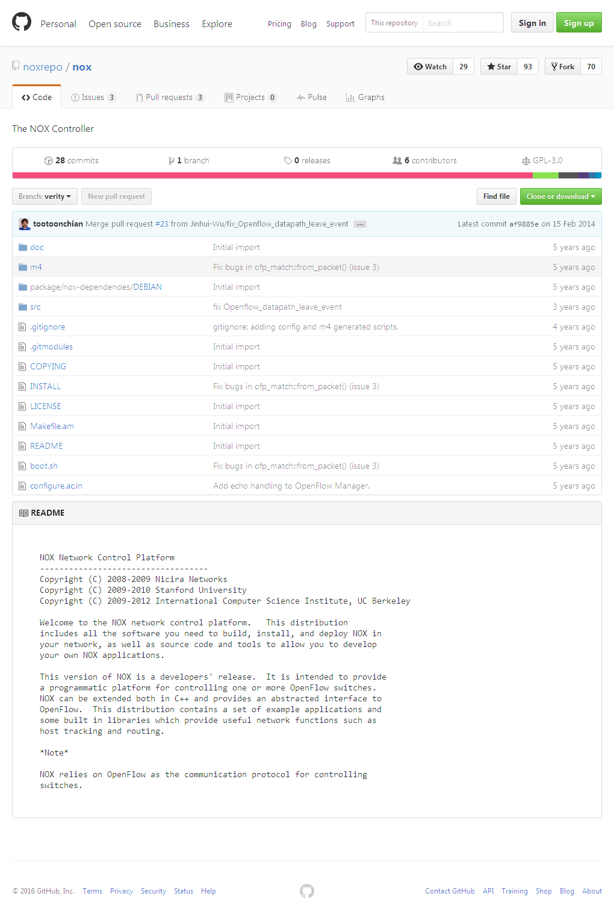Viewport: 614px width, 920px height.
Task: Open Explore in the top navigation
Action: pos(217,23)
